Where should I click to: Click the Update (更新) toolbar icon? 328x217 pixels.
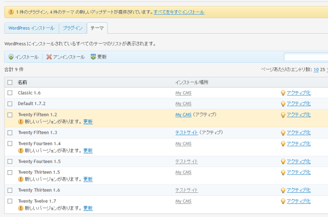tap(93, 57)
